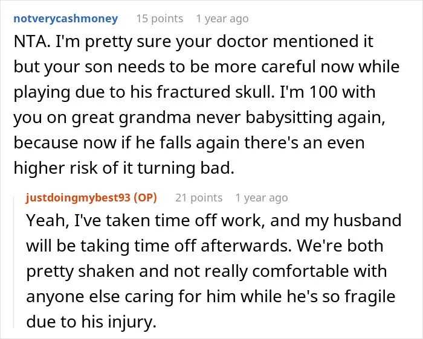Open notverycashmoney's user profile
The image size is (423, 339).
coord(65,19)
